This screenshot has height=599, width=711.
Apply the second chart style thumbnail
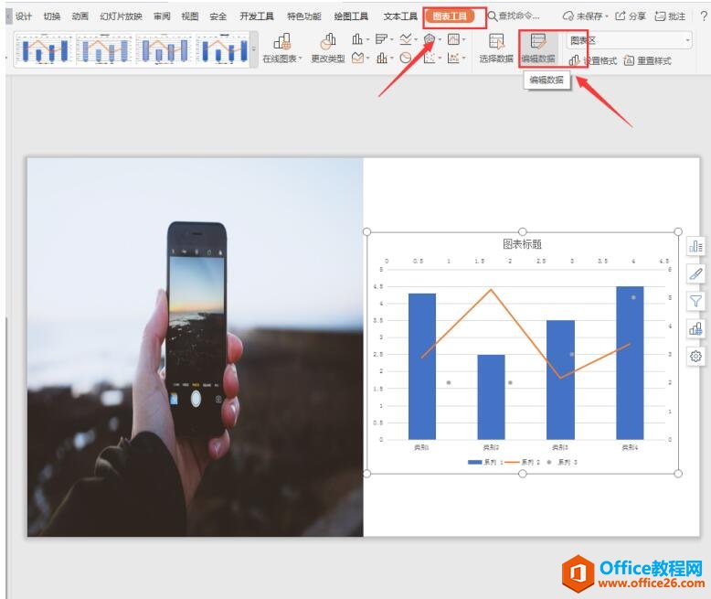105,48
